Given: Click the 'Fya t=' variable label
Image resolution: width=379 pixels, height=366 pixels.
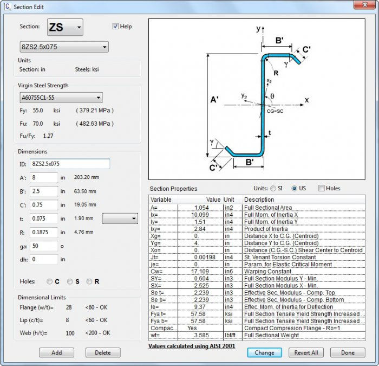Looking at the screenshot, I should [x=158, y=314].
